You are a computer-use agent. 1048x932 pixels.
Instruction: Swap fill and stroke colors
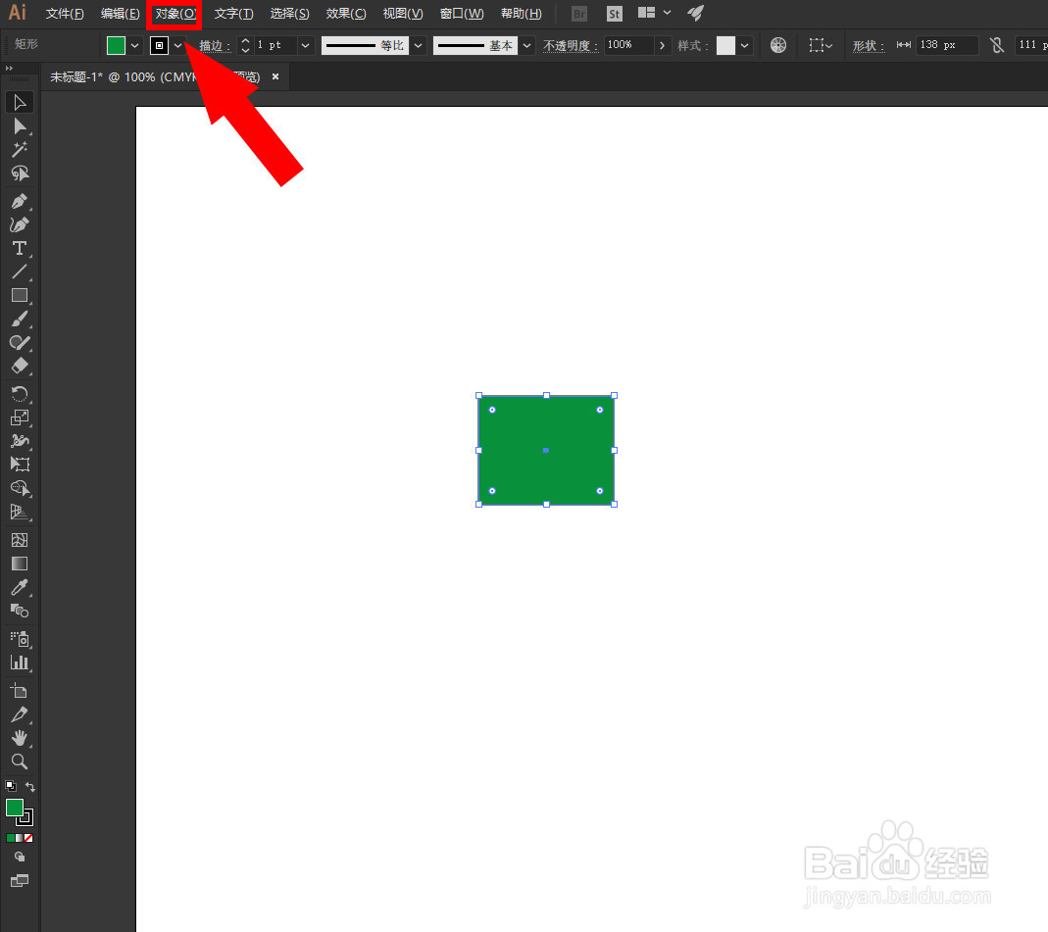30,786
